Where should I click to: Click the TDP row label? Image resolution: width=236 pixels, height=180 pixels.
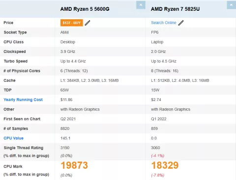pyautogui.click(x=7, y=90)
